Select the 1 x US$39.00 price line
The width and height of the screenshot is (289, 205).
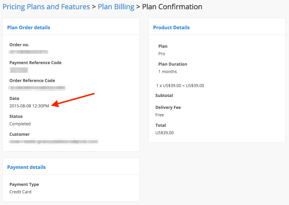pos(180,86)
